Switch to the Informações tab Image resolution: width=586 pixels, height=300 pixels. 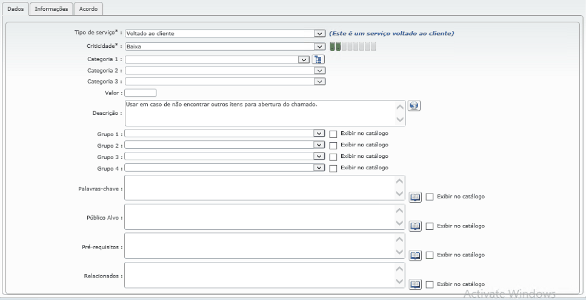(x=52, y=9)
